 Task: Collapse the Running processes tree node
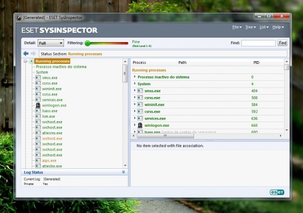25,61
